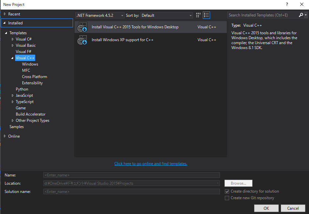Viewport: 309px width, 214px height.
Task: Click the Cancel button
Action: (x=293, y=208)
